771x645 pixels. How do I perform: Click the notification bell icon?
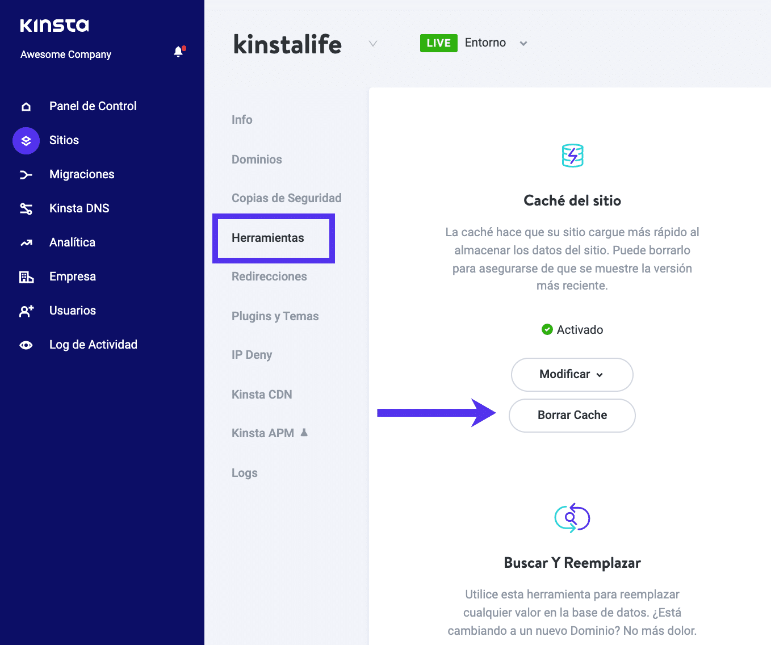(178, 51)
